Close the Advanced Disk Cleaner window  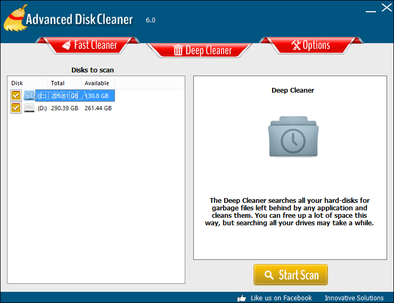387,7
